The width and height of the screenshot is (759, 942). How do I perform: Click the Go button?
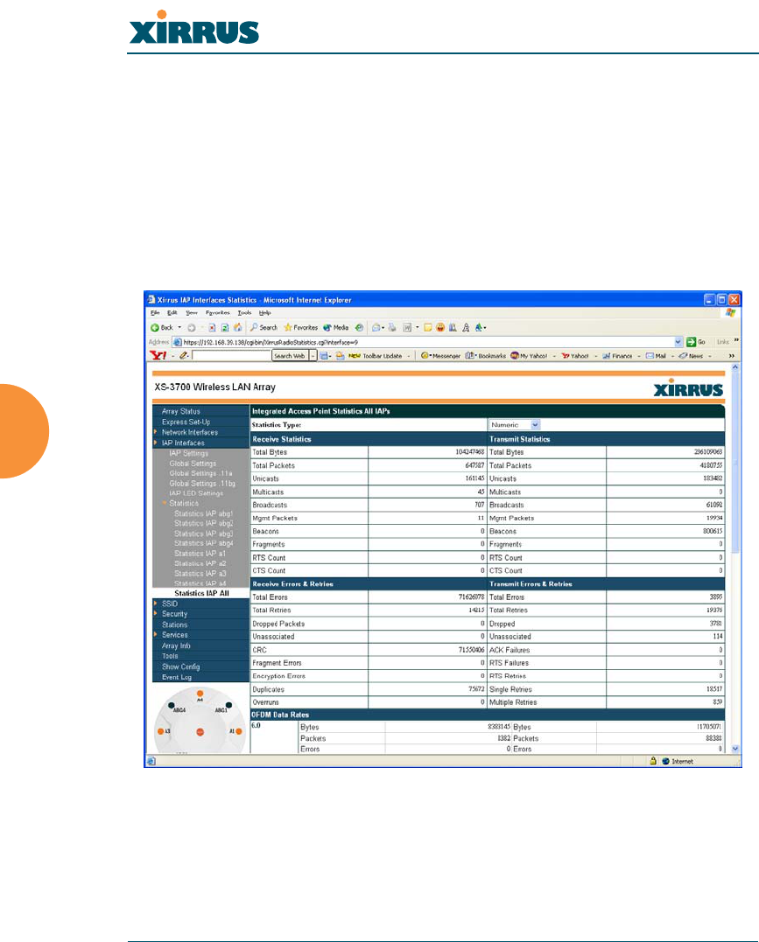[697, 342]
